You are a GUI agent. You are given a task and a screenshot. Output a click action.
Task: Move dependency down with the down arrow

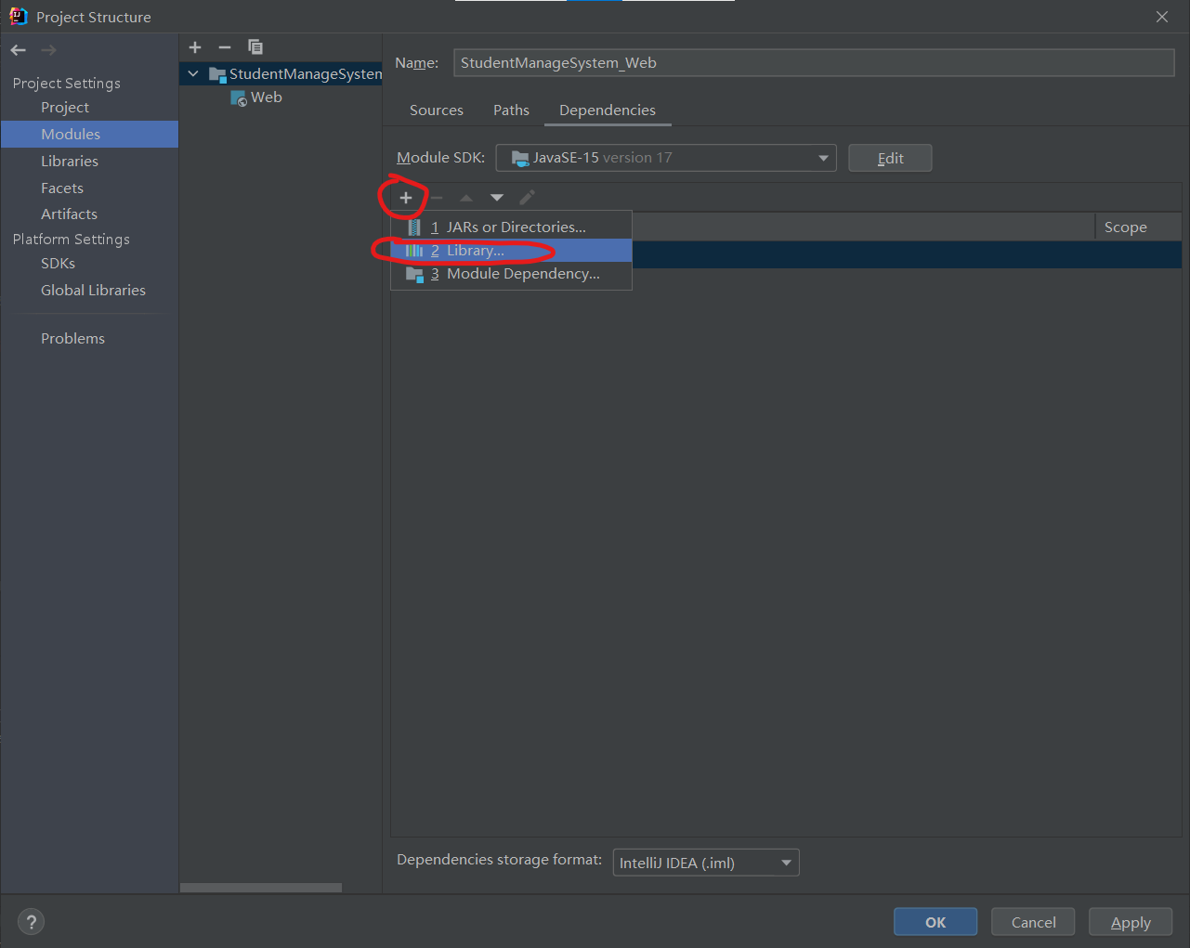click(x=497, y=198)
